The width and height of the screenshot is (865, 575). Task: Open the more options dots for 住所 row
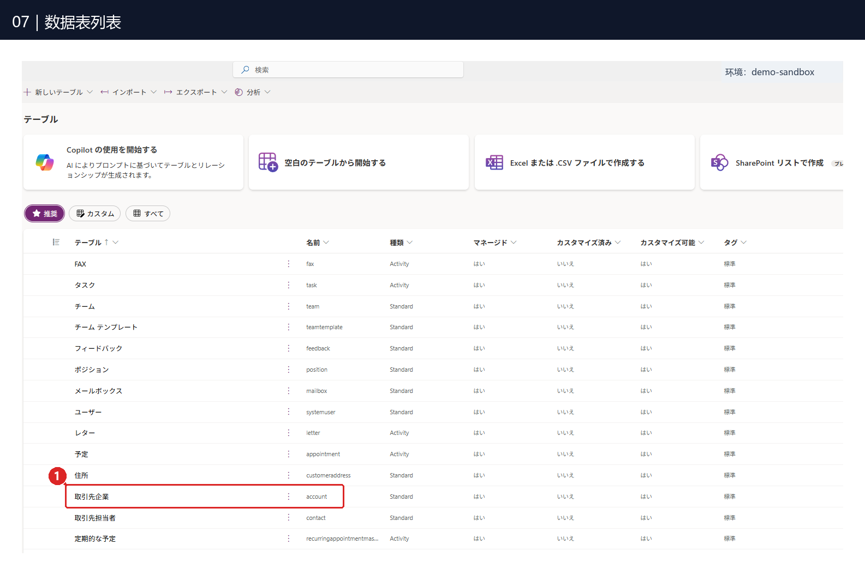289,475
